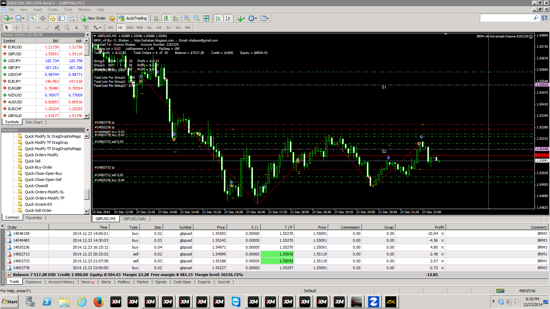Click the Navigator scrollbar down arrow
The width and height of the screenshot is (550, 309).
click(87, 211)
